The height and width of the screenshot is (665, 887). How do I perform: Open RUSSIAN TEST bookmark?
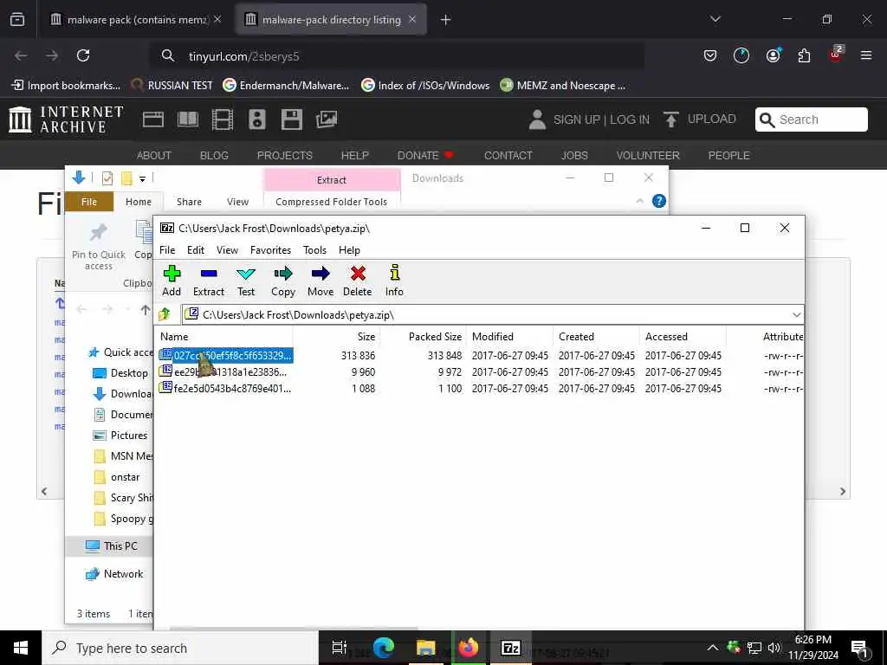pyautogui.click(x=172, y=86)
